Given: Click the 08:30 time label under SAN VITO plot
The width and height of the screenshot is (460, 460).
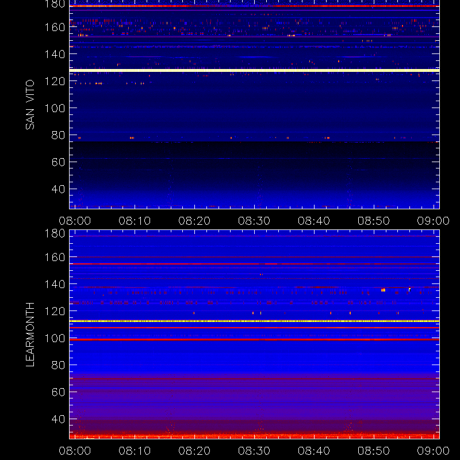Looking at the screenshot, I should (x=254, y=221).
